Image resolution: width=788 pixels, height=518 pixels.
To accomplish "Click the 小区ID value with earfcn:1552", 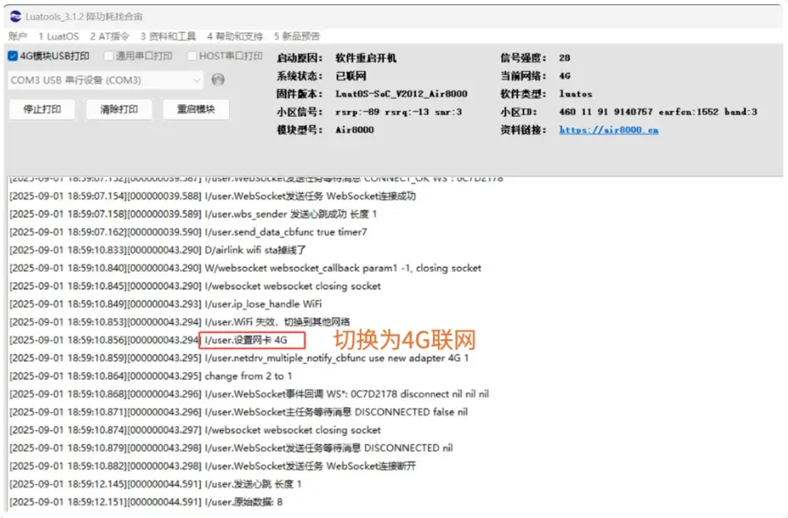I will pyautogui.click(x=658, y=112).
